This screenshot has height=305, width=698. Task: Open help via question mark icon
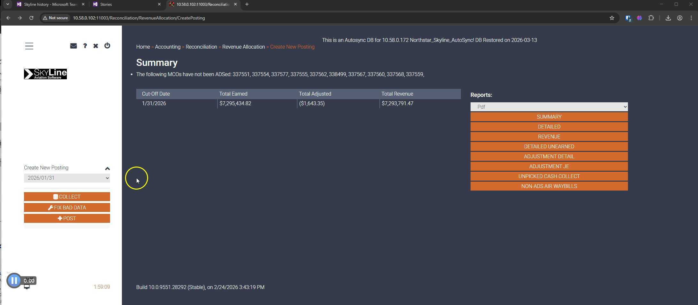(85, 46)
